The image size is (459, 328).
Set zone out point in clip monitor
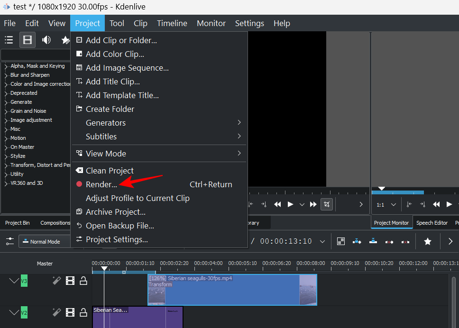coord(264,204)
